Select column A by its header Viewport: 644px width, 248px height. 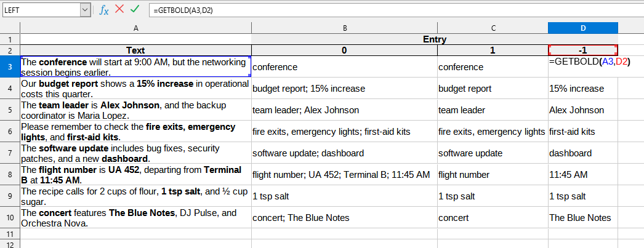(135, 28)
